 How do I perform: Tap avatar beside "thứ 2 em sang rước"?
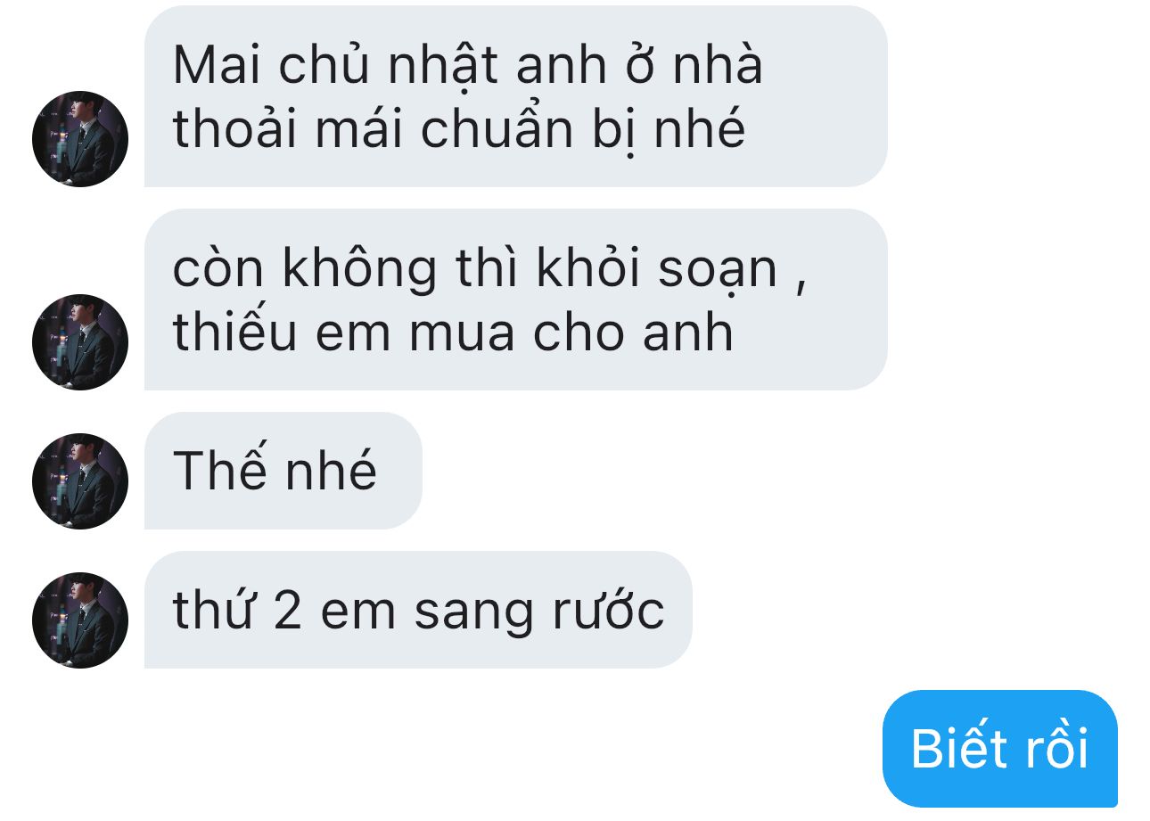point(80,620)
